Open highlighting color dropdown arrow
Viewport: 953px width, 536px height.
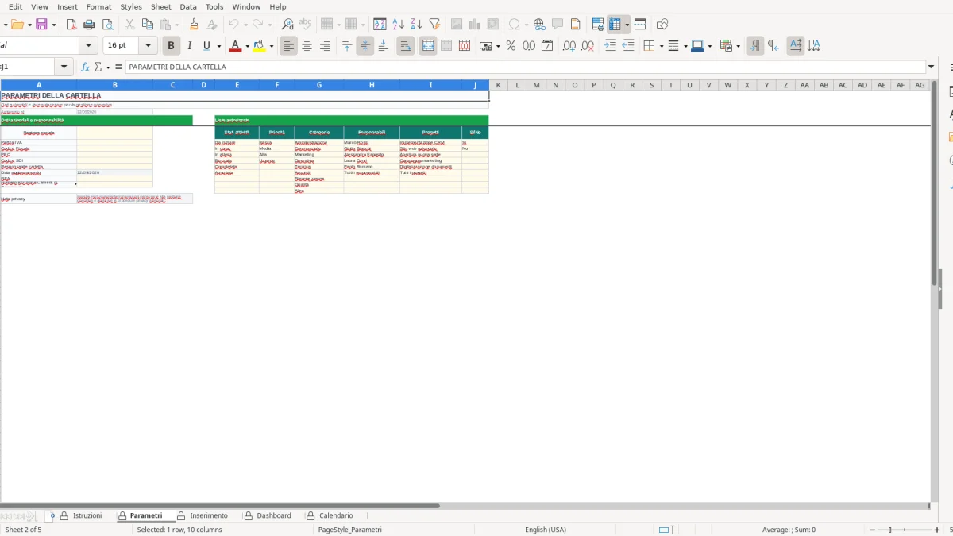coord(272,46)
